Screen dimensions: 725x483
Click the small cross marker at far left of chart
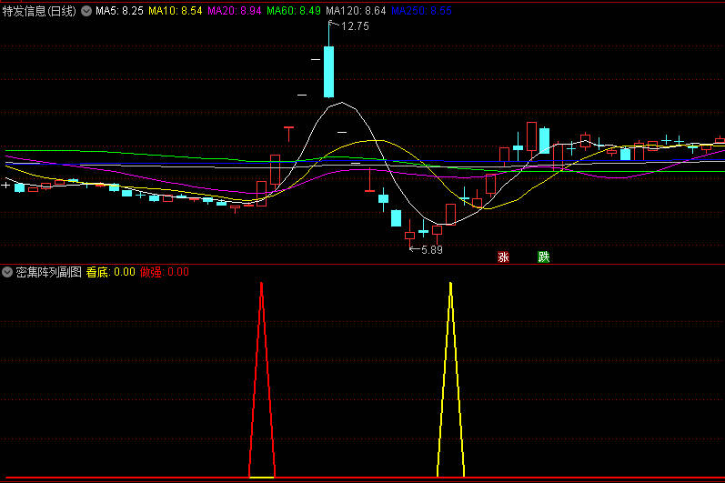pos(6,186)
